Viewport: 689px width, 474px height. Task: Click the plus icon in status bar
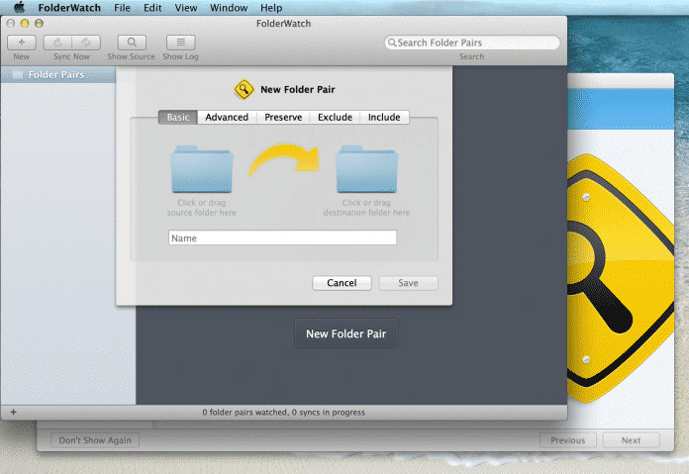(x=13, y=411)
